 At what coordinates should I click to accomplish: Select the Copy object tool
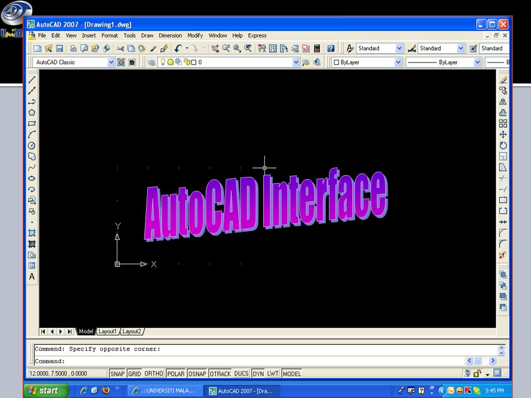coord(503,91)
